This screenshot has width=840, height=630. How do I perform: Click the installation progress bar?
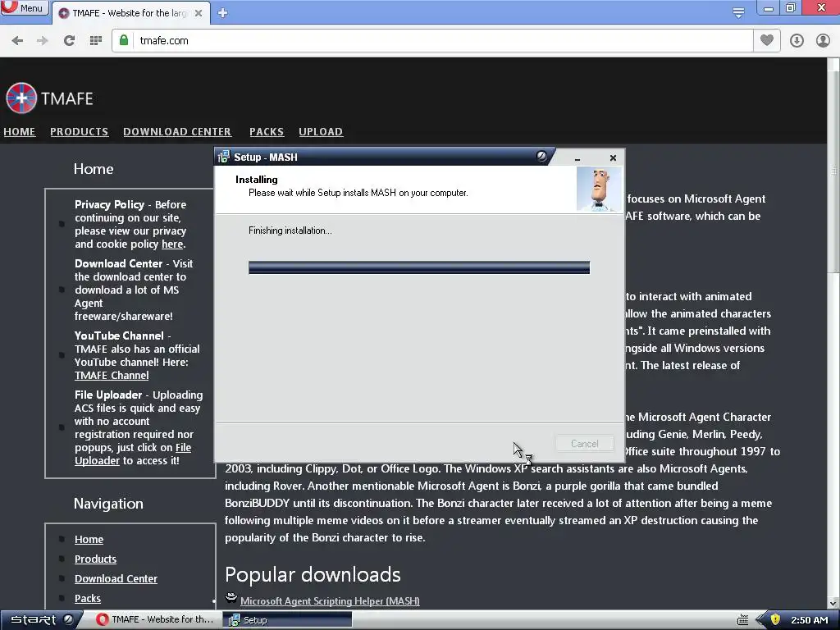(419, 267)
